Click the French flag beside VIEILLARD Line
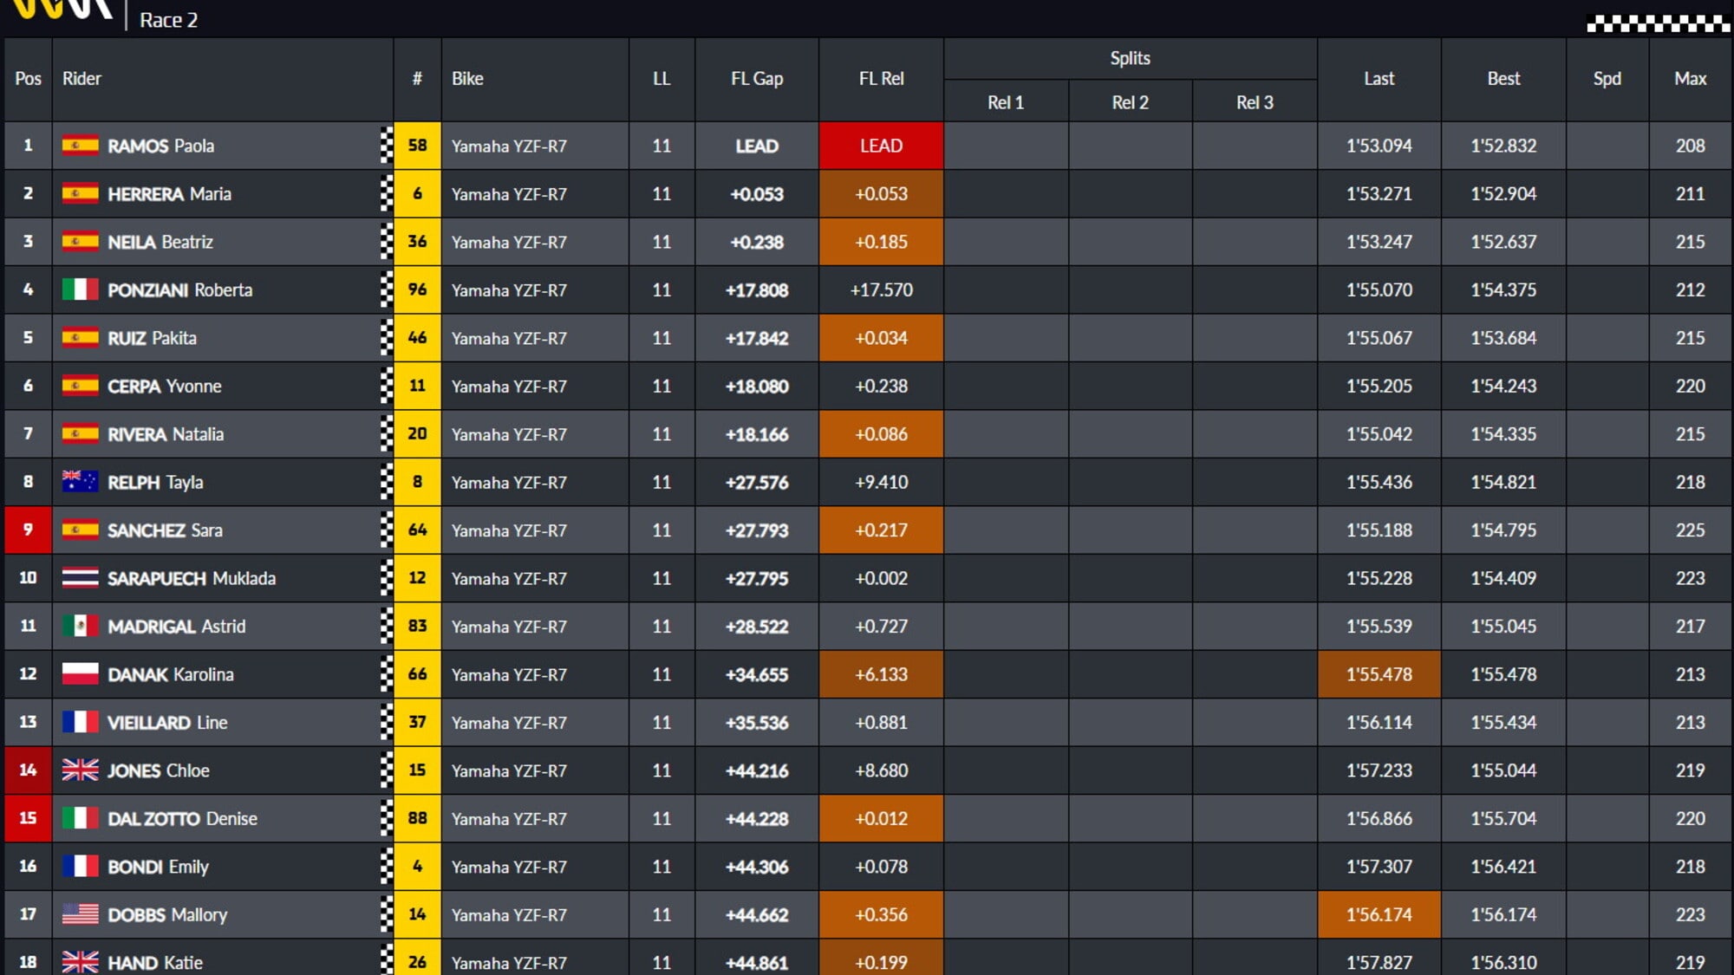Image resolution: width=1734 pixels, height=975 pixels. coord(80,722)
